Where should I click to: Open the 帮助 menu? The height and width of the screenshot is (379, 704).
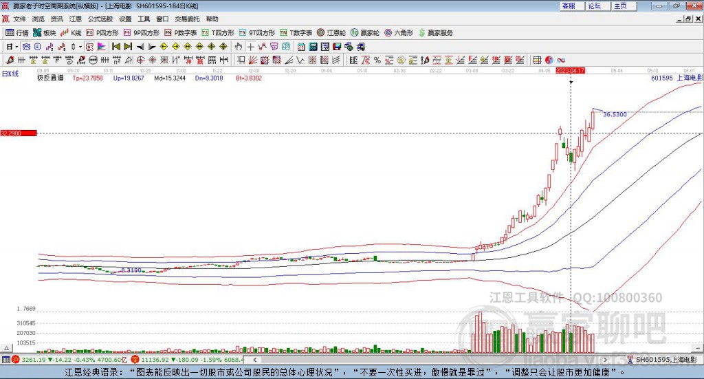[x=212, y=19]
